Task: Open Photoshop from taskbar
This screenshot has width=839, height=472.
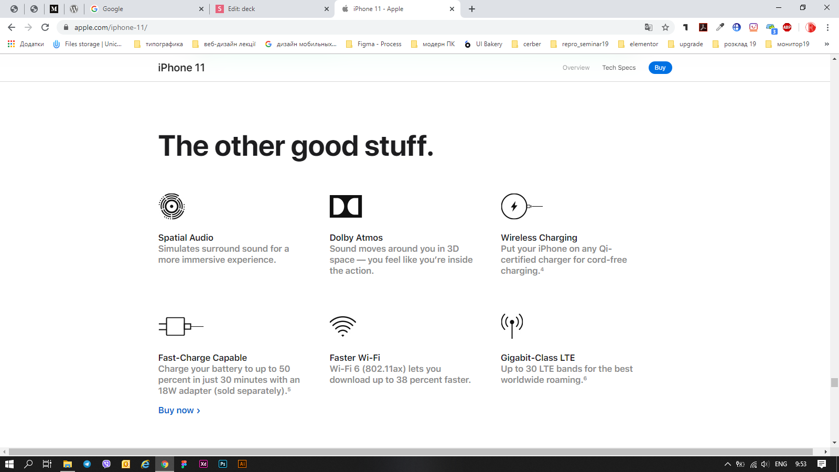Action: click(223, 464)
